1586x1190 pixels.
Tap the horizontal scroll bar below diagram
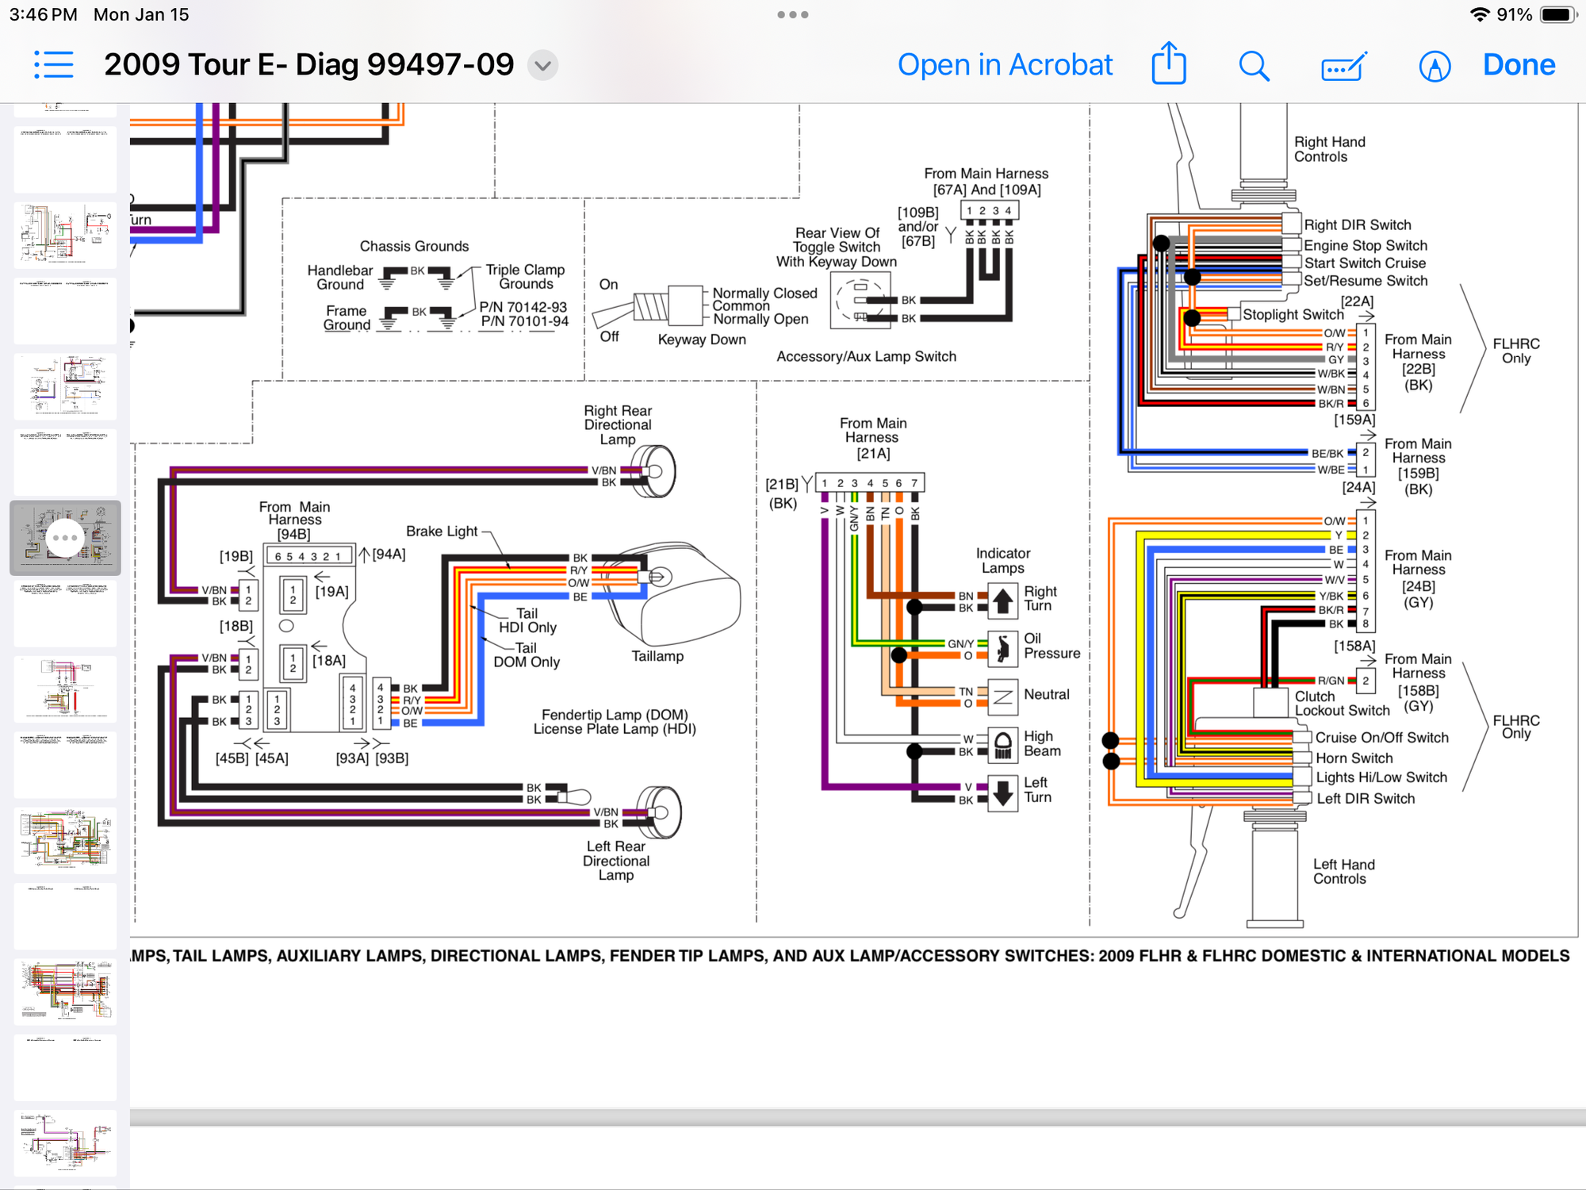point(856,1117)
